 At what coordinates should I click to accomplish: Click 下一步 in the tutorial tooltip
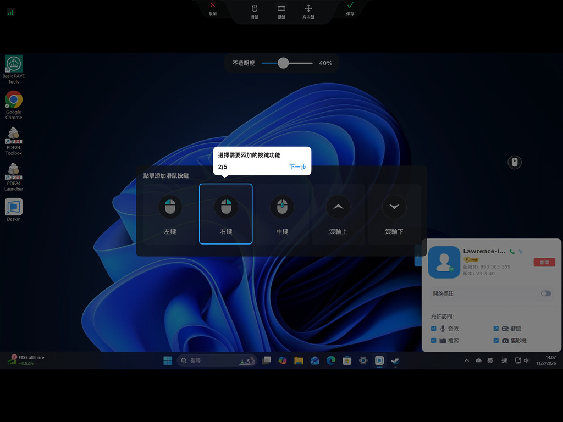tap(297, 167)
